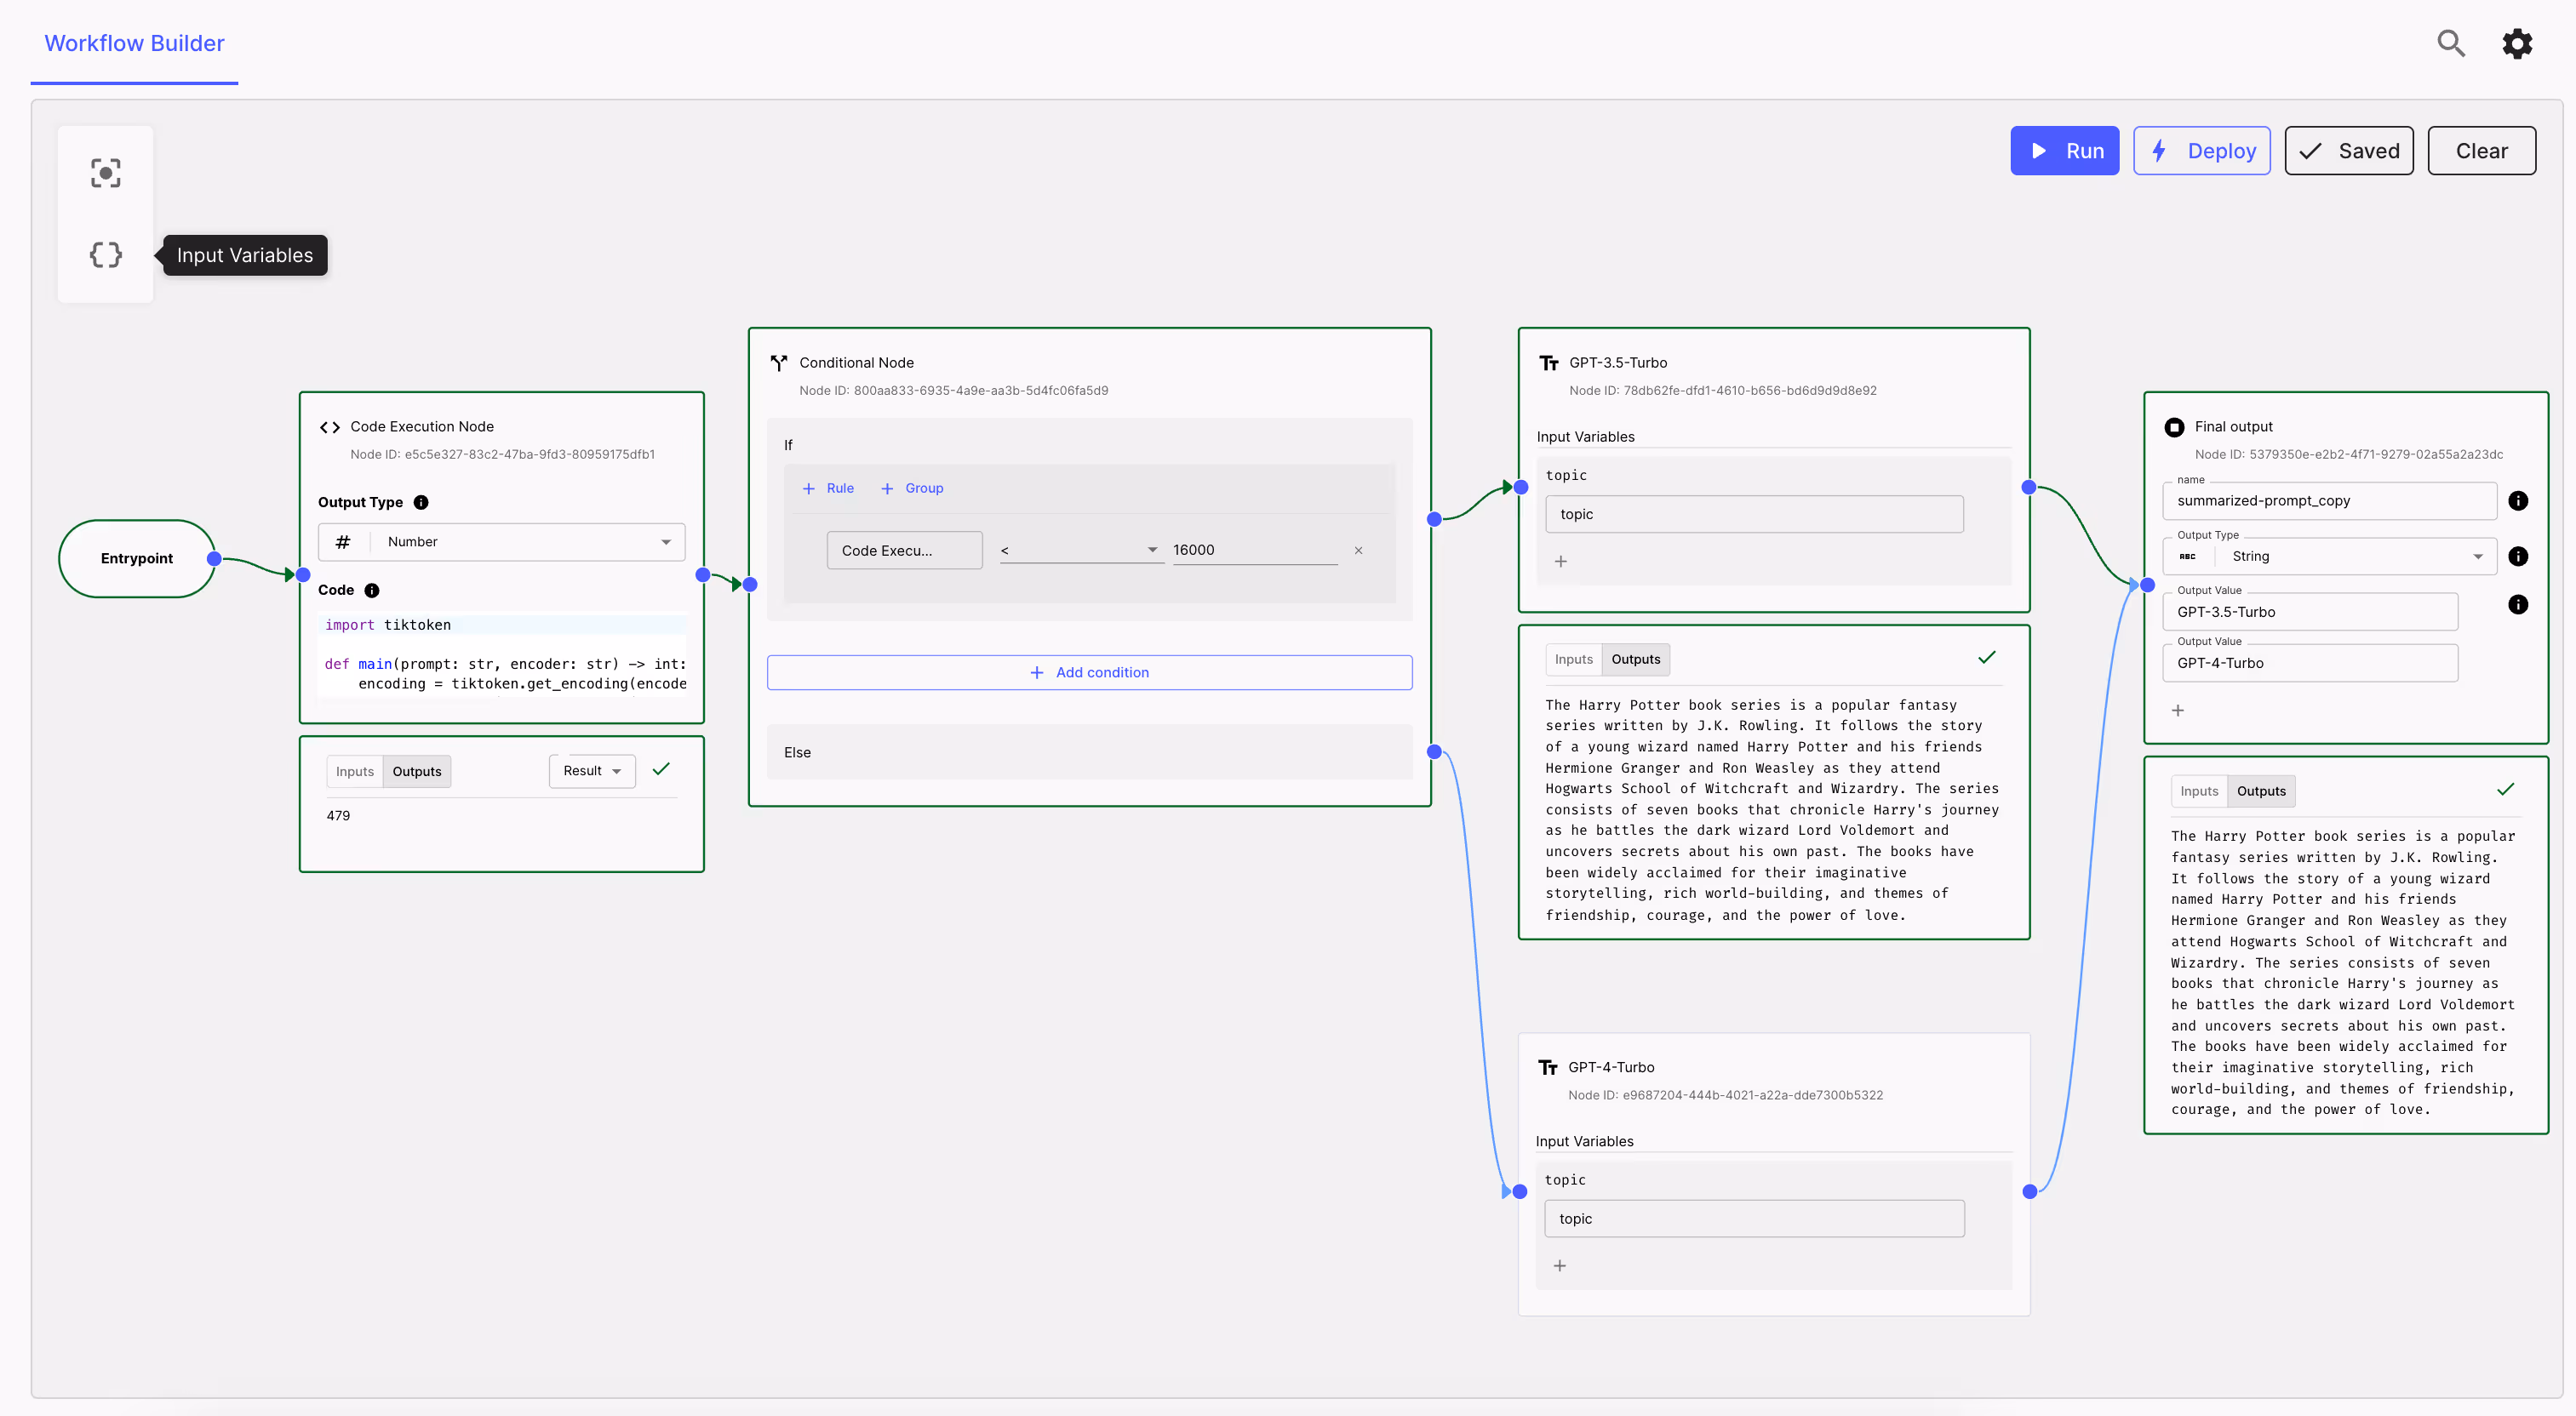Open settings via gear icon

[2517, 43]
